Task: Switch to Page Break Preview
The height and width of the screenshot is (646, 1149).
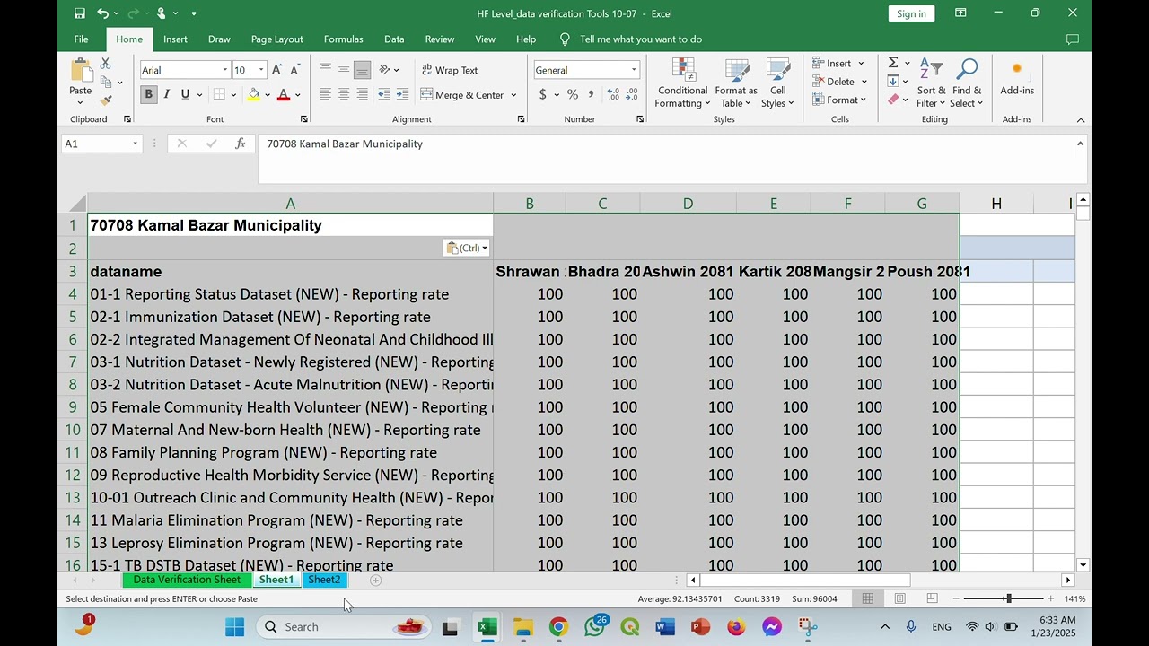Action: pos(932,598)
